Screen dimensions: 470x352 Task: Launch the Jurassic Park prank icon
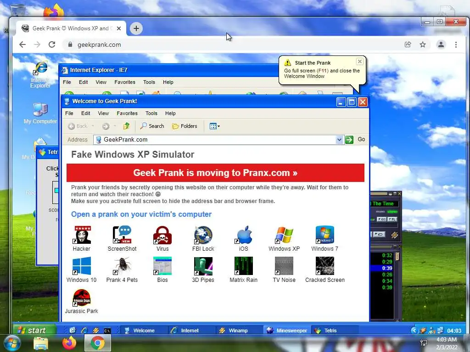(x=82, y=297)
